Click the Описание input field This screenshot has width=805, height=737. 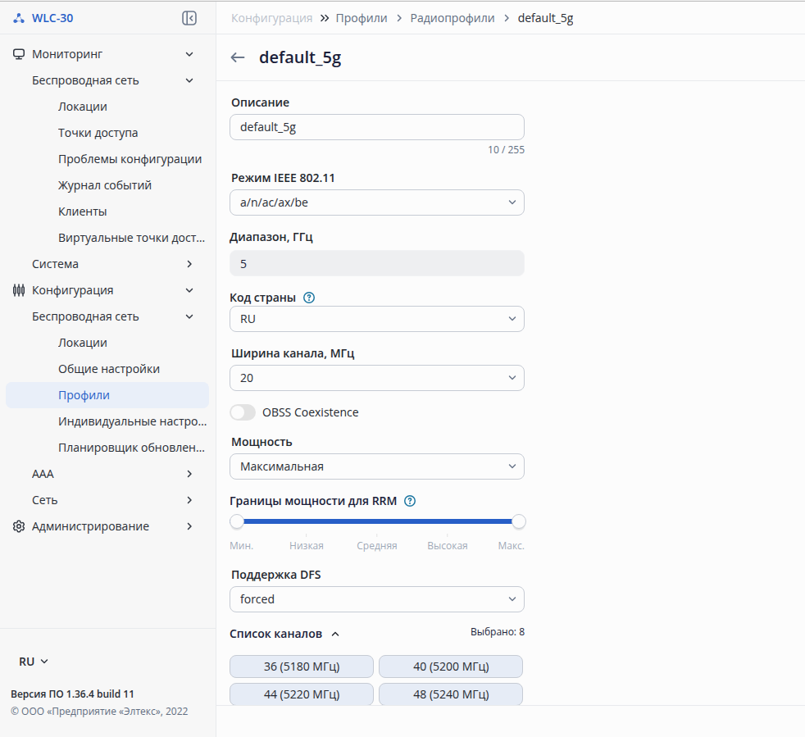point(377,127)
